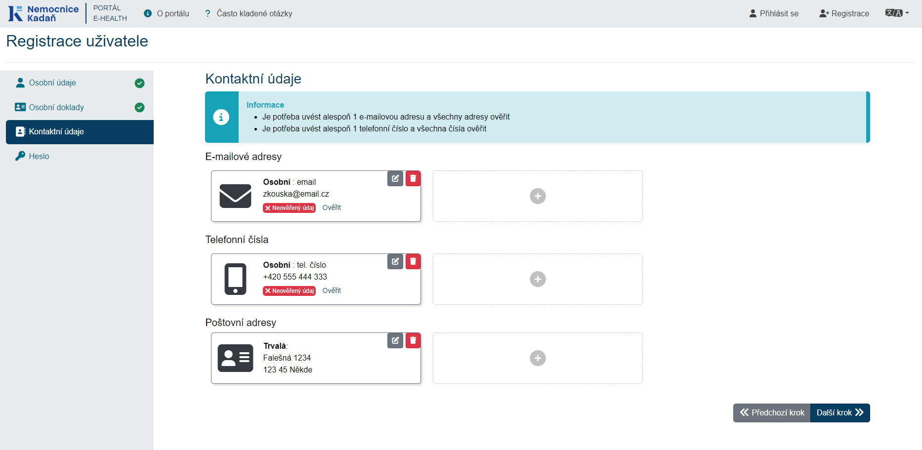
Task: Delete the zkouska@email.cz email entry
Action: pyautogui.click(x=413, y=178)
